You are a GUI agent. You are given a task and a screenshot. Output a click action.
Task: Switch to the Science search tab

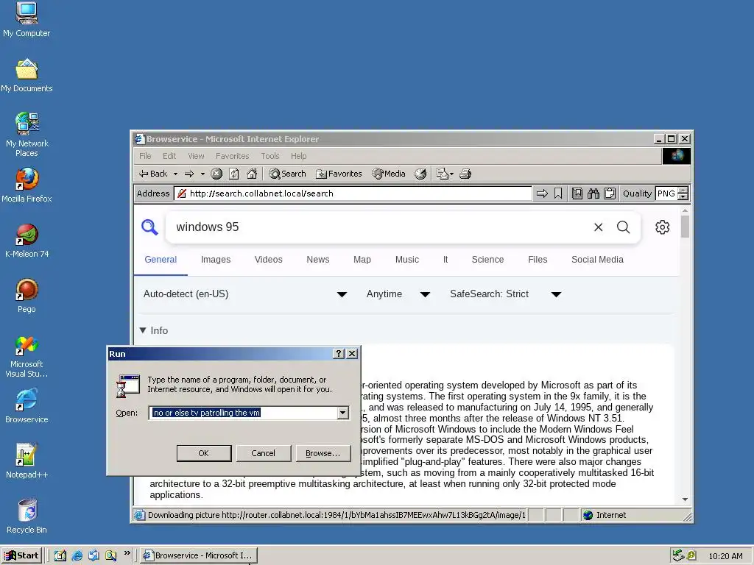[x=487, y=260]
